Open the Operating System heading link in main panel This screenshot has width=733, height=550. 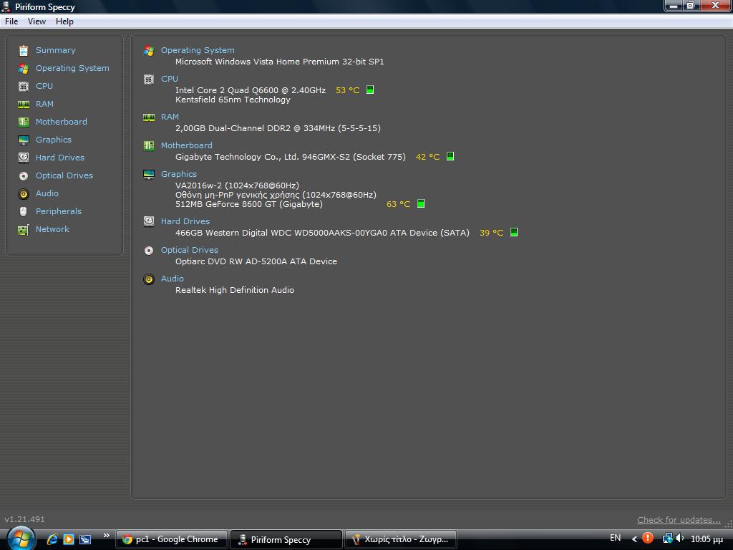[198, 50]
